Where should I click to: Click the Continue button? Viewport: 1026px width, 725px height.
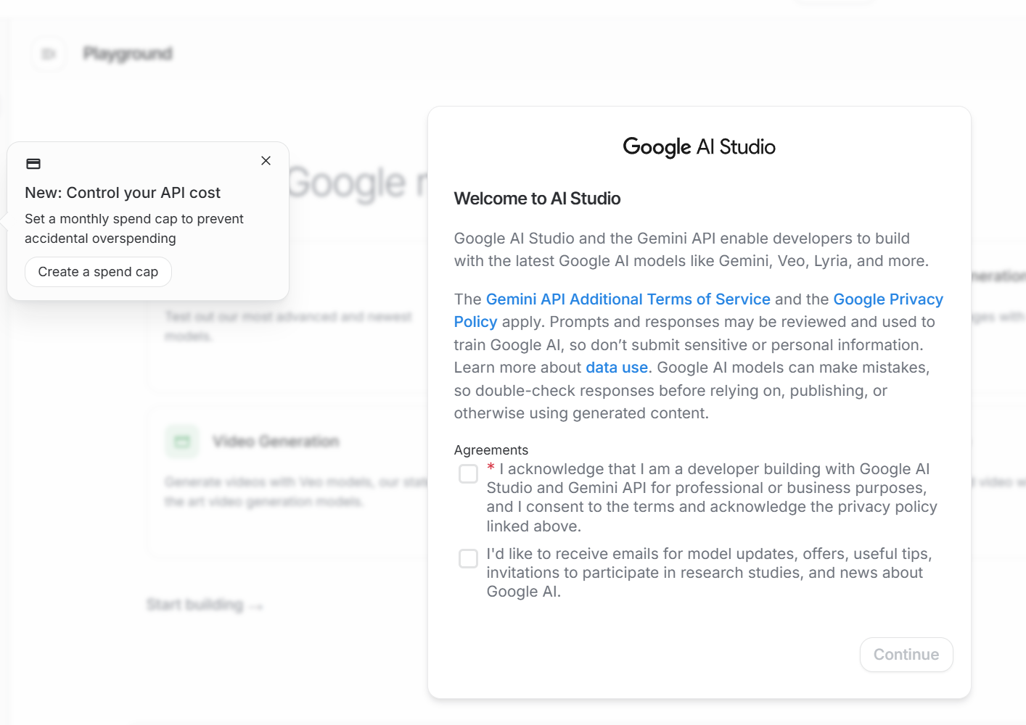click(906, 655)
